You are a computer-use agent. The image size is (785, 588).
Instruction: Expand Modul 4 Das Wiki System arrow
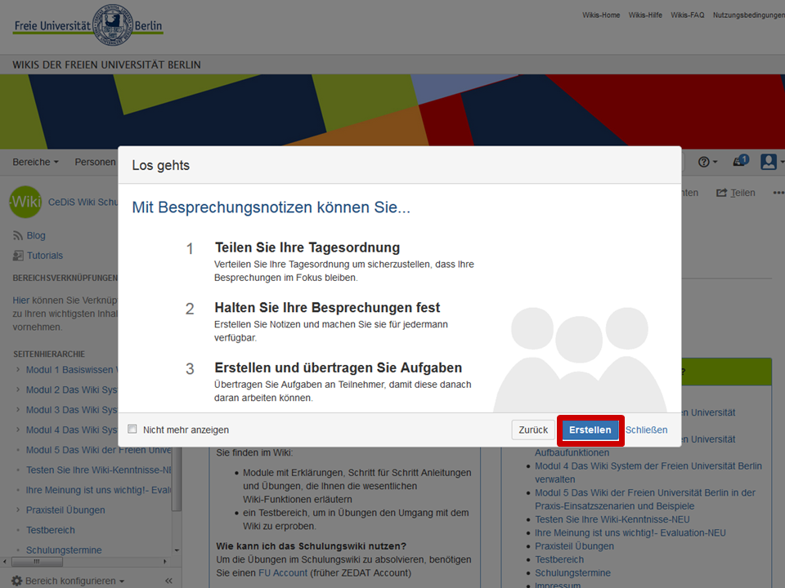(x=18, y=430)
